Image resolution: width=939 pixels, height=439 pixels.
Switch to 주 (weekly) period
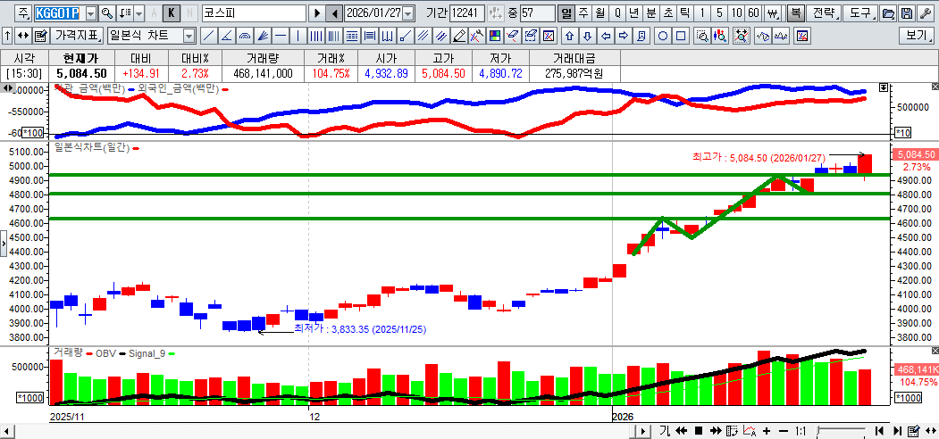[583, 13]
